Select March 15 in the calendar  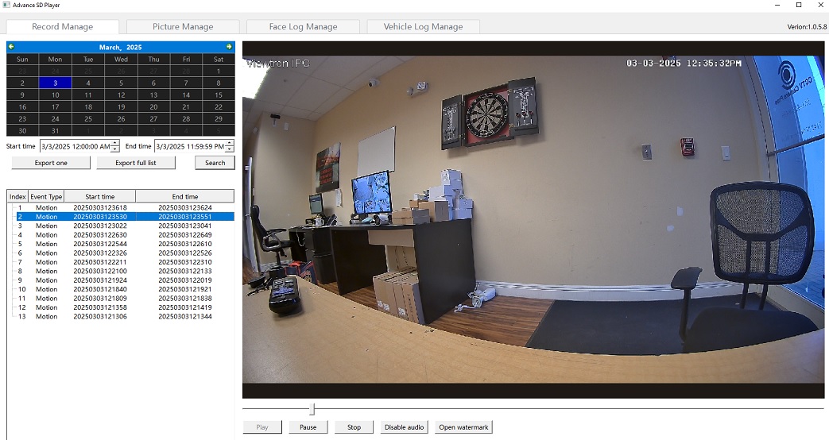[x=219, y=95]
